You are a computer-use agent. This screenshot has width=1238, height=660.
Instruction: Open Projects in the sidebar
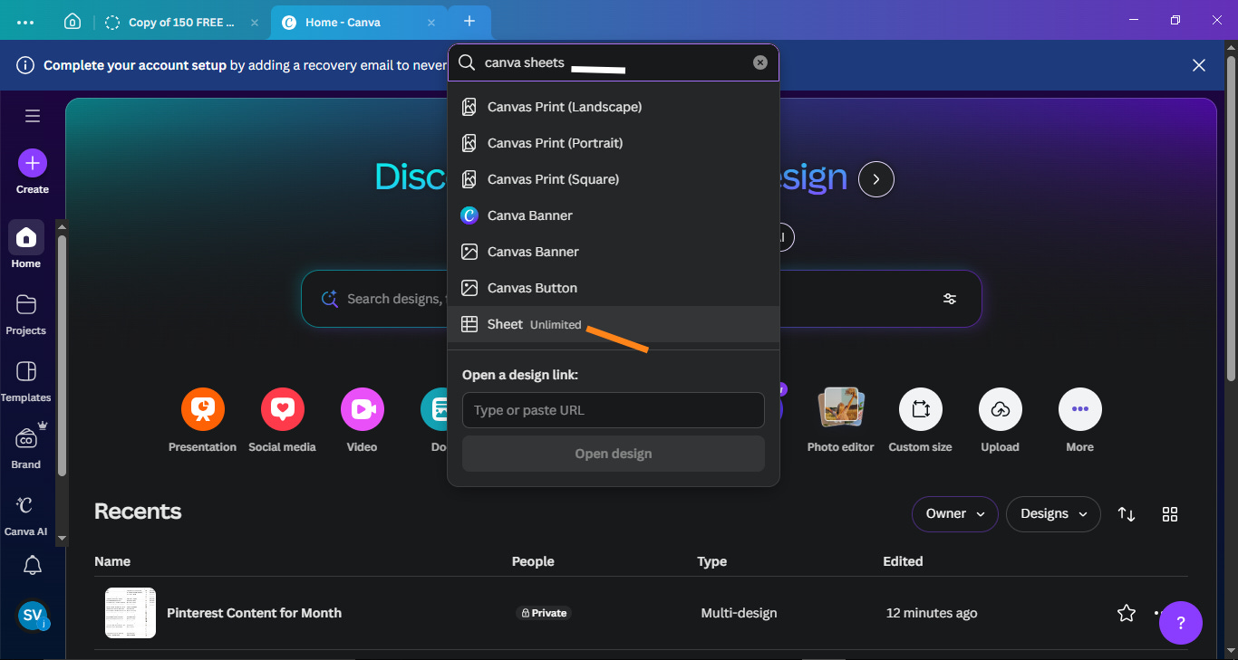tap(26, 314)
